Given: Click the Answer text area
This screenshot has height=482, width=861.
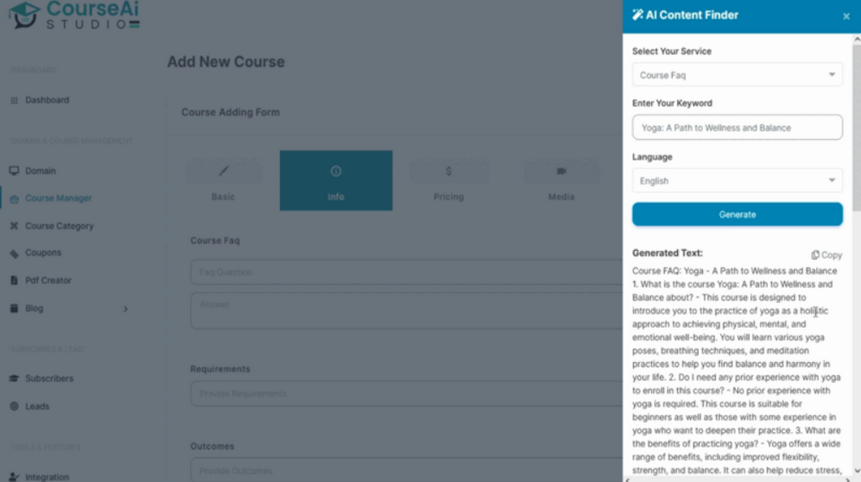Looking at the screenshot, I should (x=406, y=311).
